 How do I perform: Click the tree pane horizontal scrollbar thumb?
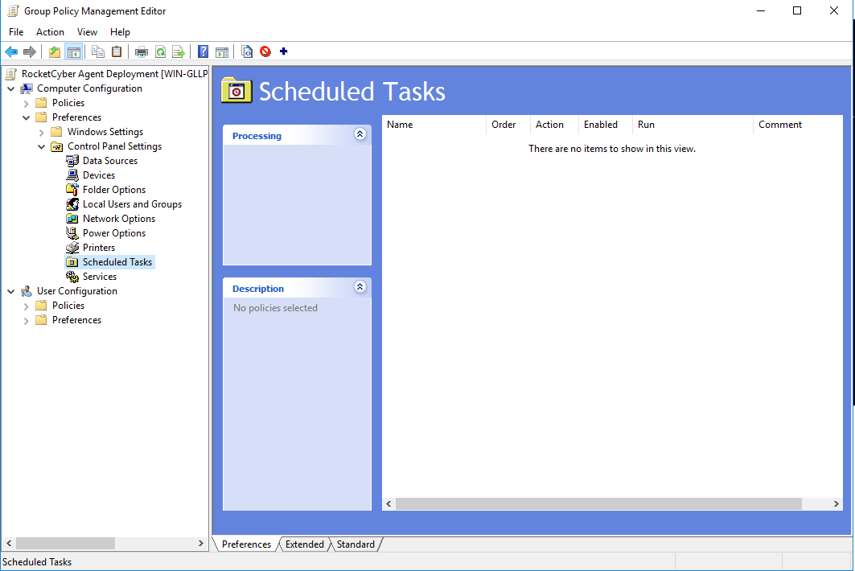pos(65,543)
